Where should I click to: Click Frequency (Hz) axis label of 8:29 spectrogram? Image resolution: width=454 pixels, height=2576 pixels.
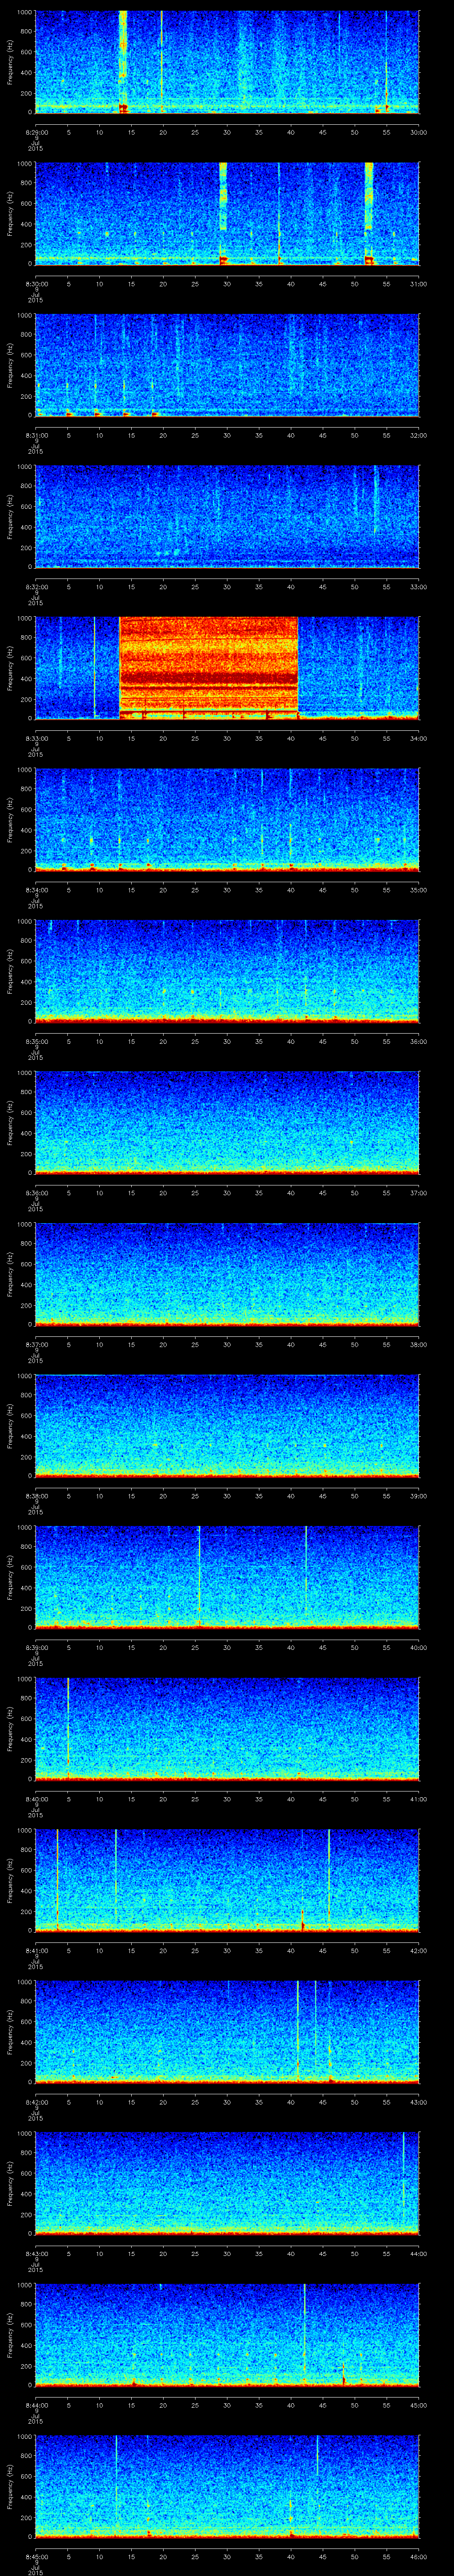pyautogui.click(x=10, y=63)
